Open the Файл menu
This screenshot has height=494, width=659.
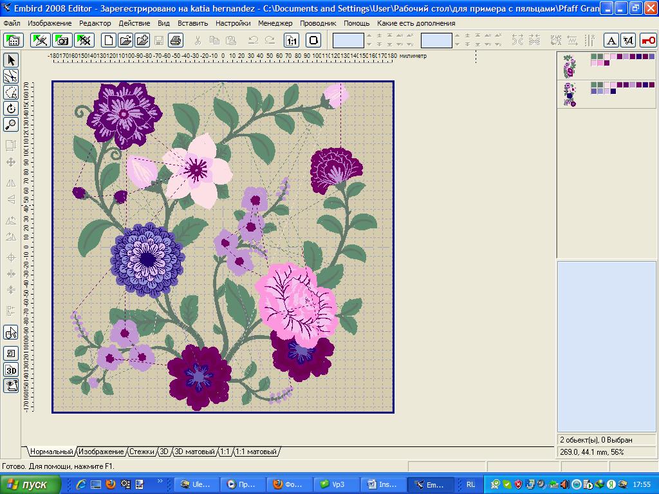point(12,23)
